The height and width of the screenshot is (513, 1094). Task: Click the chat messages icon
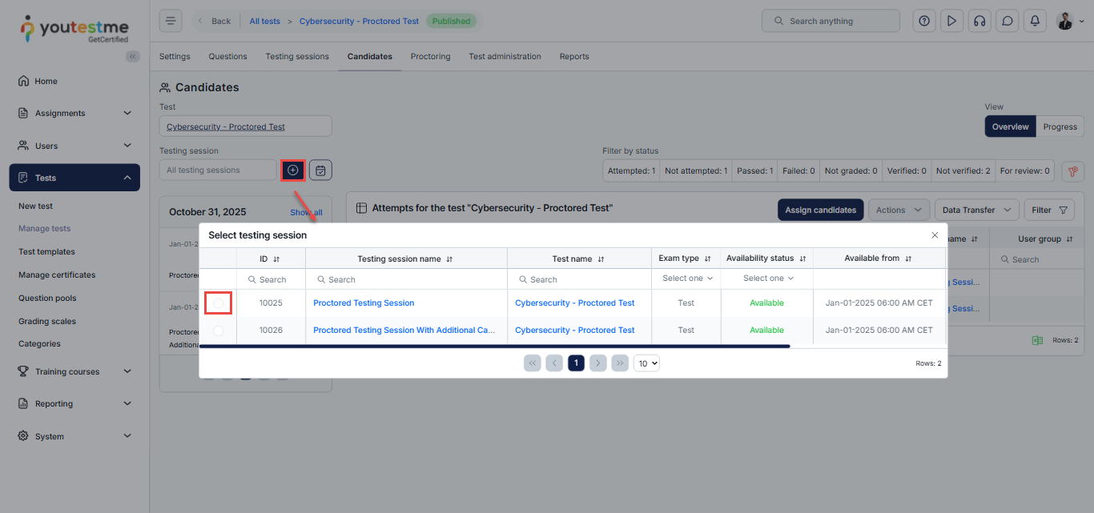point(1008,21)
